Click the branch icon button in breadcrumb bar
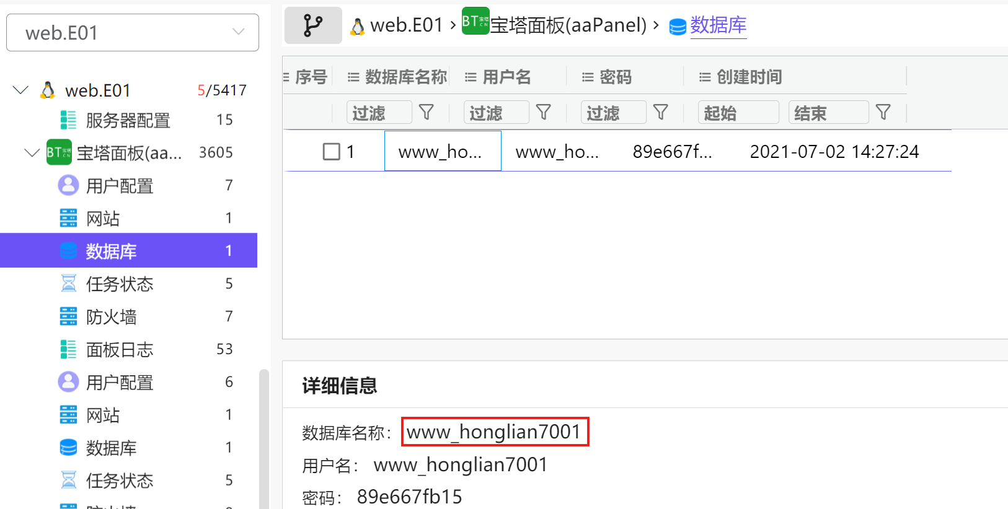The height and width of the screenshot is (509, 1008). (x=313, y=25)
